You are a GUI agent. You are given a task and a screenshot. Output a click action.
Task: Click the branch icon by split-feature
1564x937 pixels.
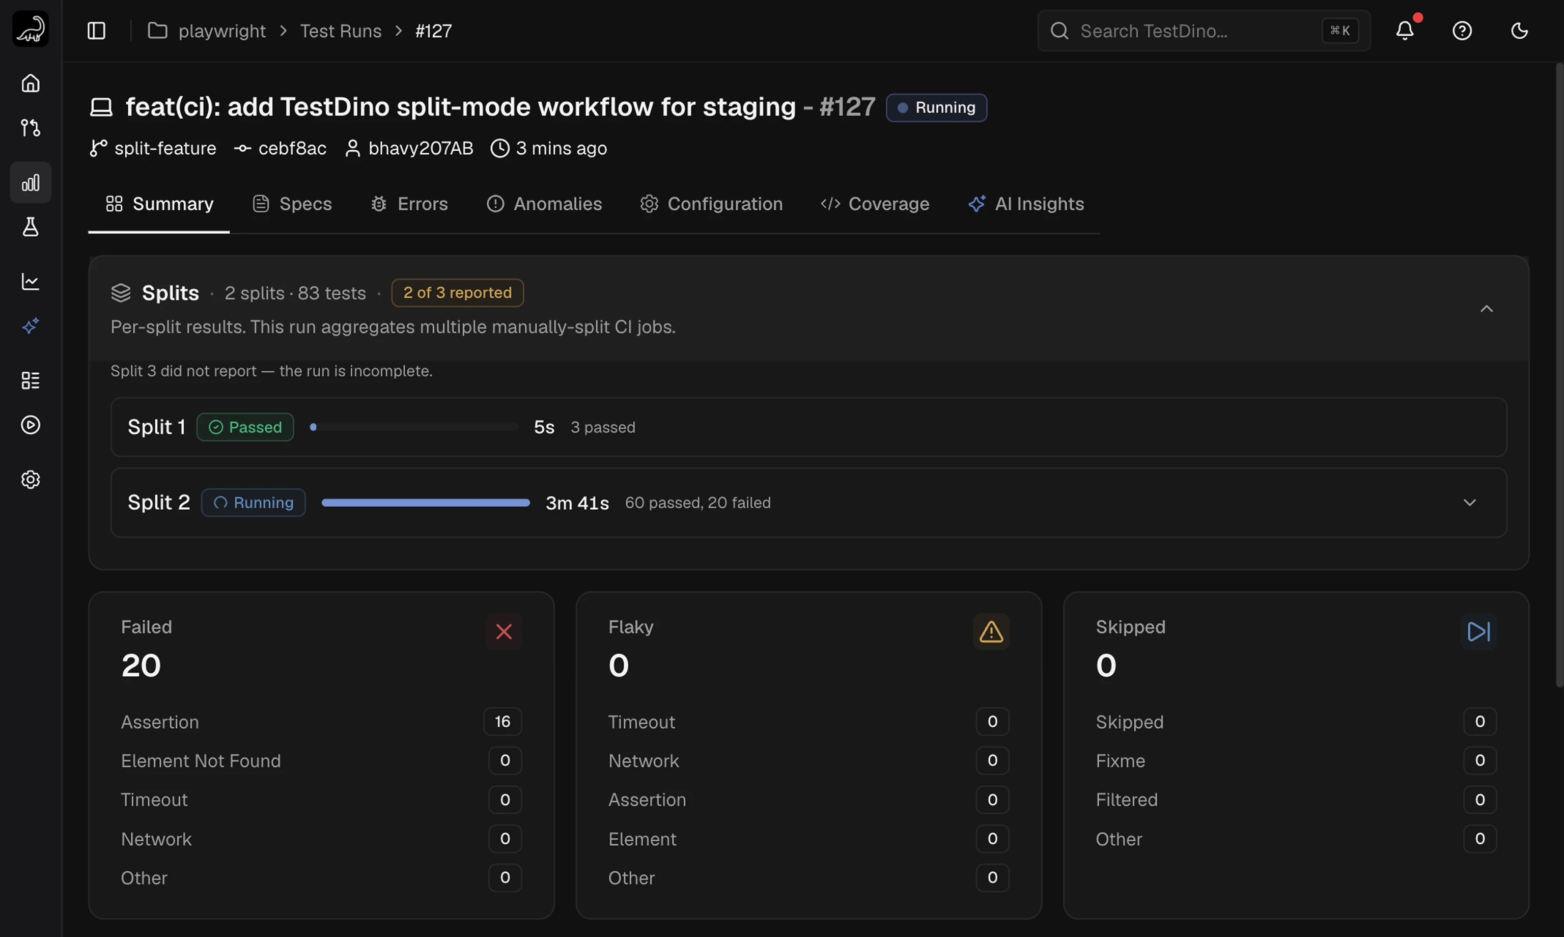[98, 148]
